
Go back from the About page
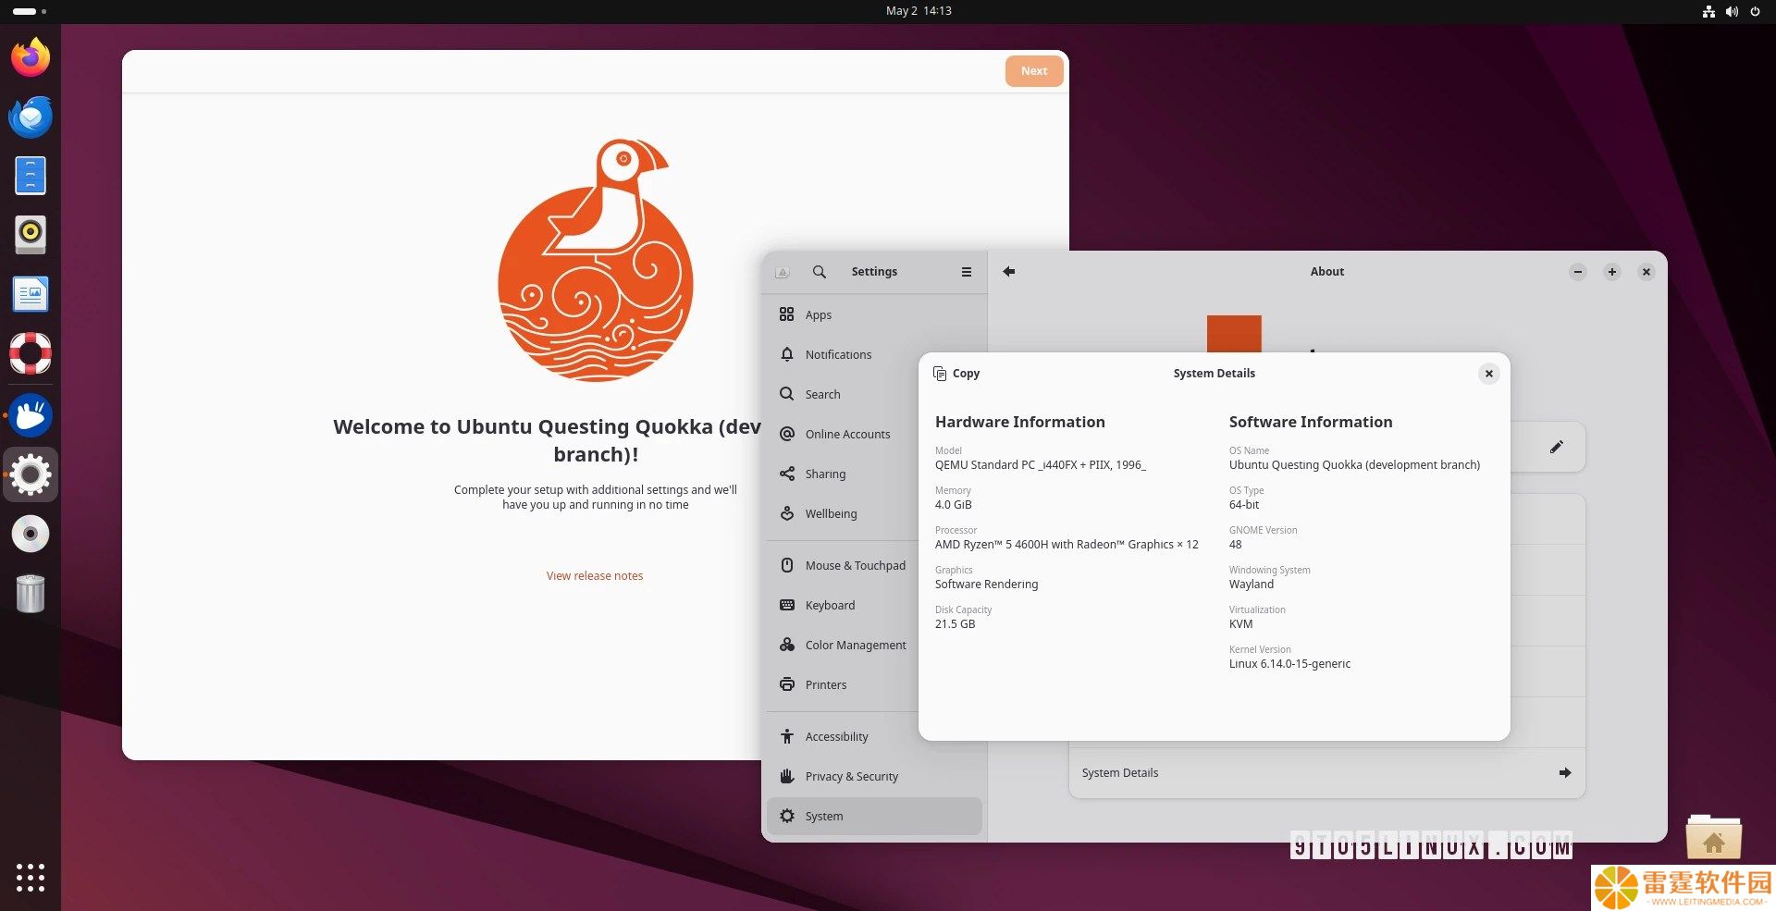[1009, 271]
